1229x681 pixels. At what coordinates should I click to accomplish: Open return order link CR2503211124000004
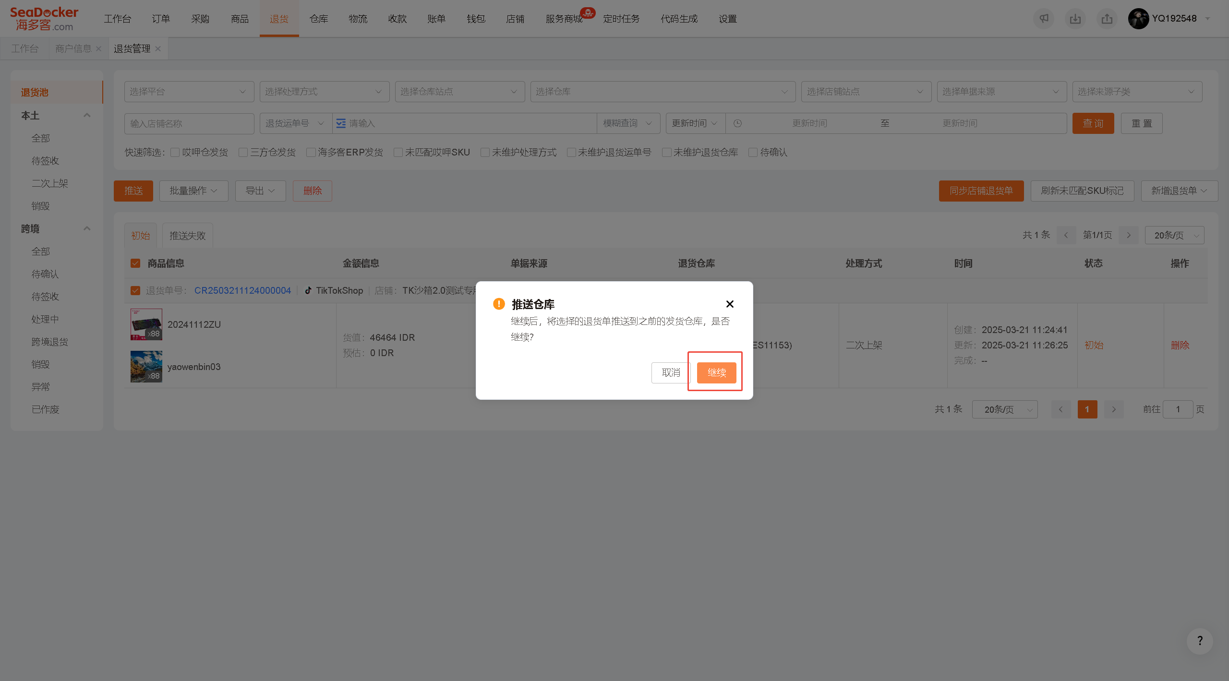coord(242,291)
